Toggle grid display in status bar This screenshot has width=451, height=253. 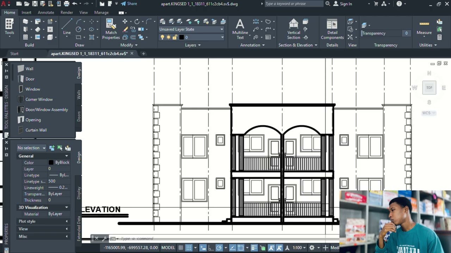tap(181, 248)
